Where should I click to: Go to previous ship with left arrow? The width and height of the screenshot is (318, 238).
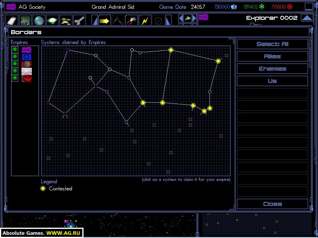click(181, 18)
